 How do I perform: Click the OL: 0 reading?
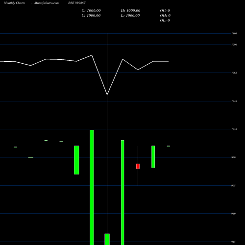coord(165,21)
